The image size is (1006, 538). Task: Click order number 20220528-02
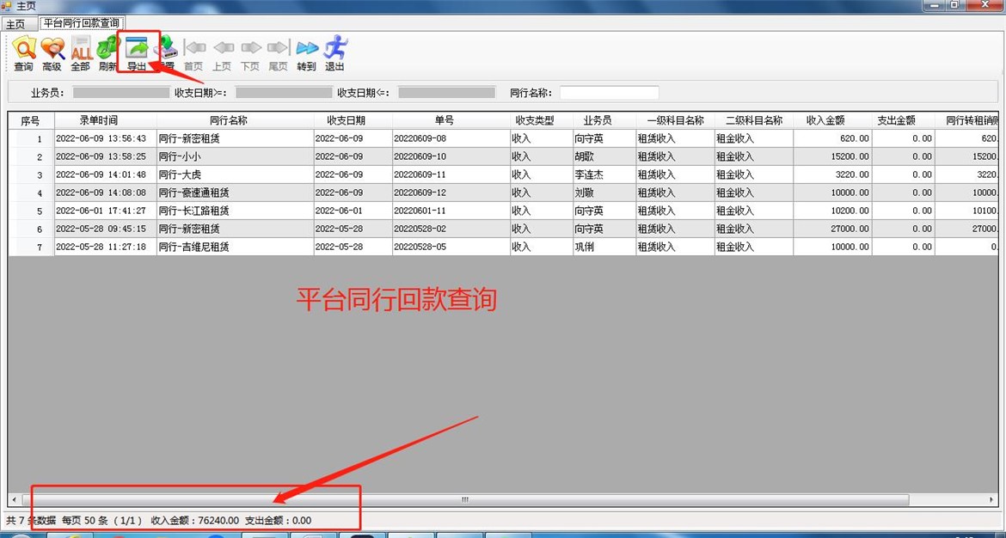pos(451,229)
